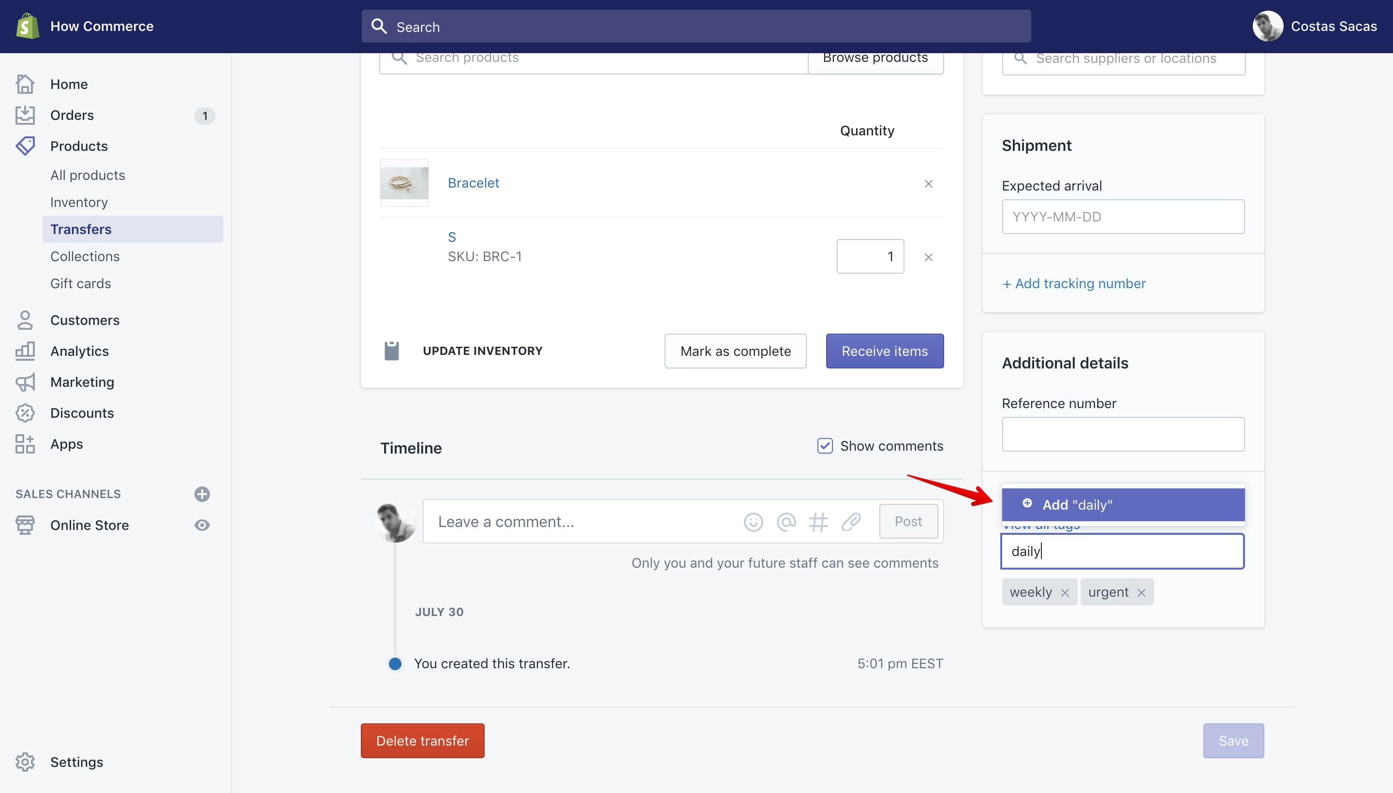1393x793 pixels.
Task: Go to Inventory submenu
Action: point(79,202)
